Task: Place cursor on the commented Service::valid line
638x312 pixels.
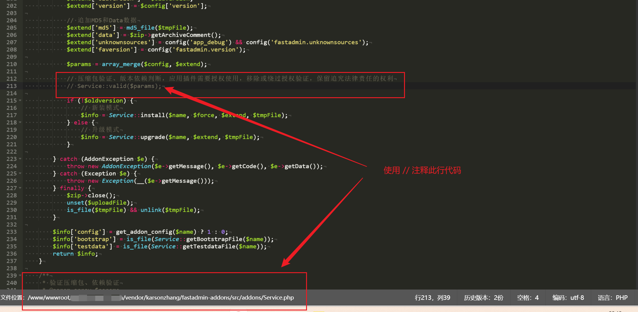Action: click(x=119, y=86)
